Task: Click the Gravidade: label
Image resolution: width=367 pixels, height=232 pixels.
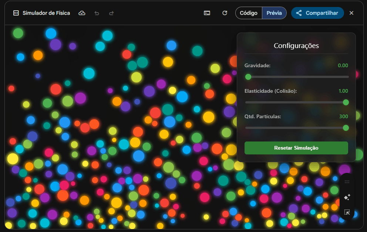Action: coord(257,65)
